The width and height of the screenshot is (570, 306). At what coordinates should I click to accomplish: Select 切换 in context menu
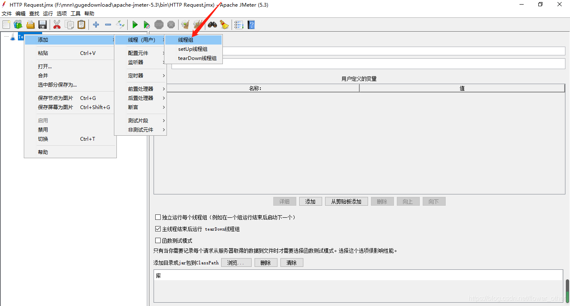(70, 139)
